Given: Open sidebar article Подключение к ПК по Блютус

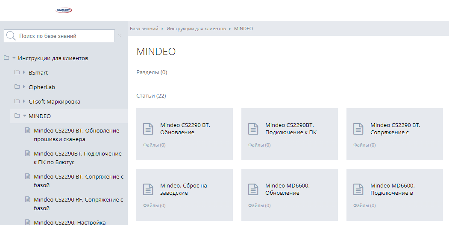Looking at the screenshot, I should click(78, 158).
